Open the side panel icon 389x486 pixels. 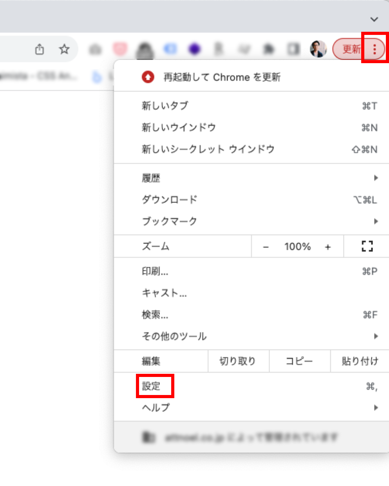pos(293,49)
